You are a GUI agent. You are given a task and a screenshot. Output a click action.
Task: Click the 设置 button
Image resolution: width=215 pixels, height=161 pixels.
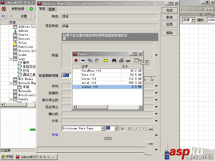24,16
